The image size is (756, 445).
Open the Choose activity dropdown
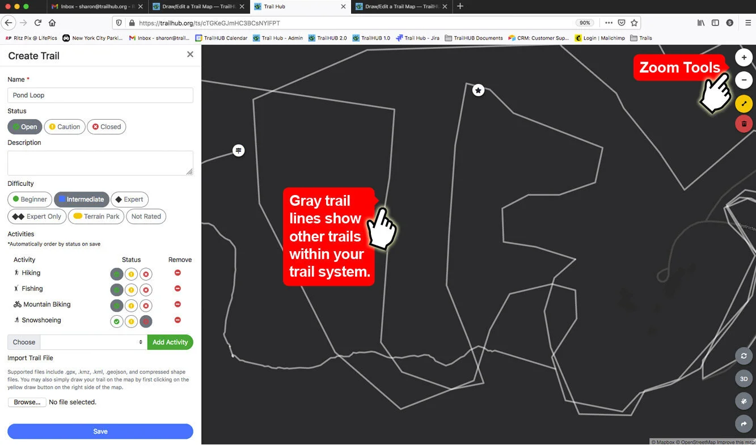94,342
